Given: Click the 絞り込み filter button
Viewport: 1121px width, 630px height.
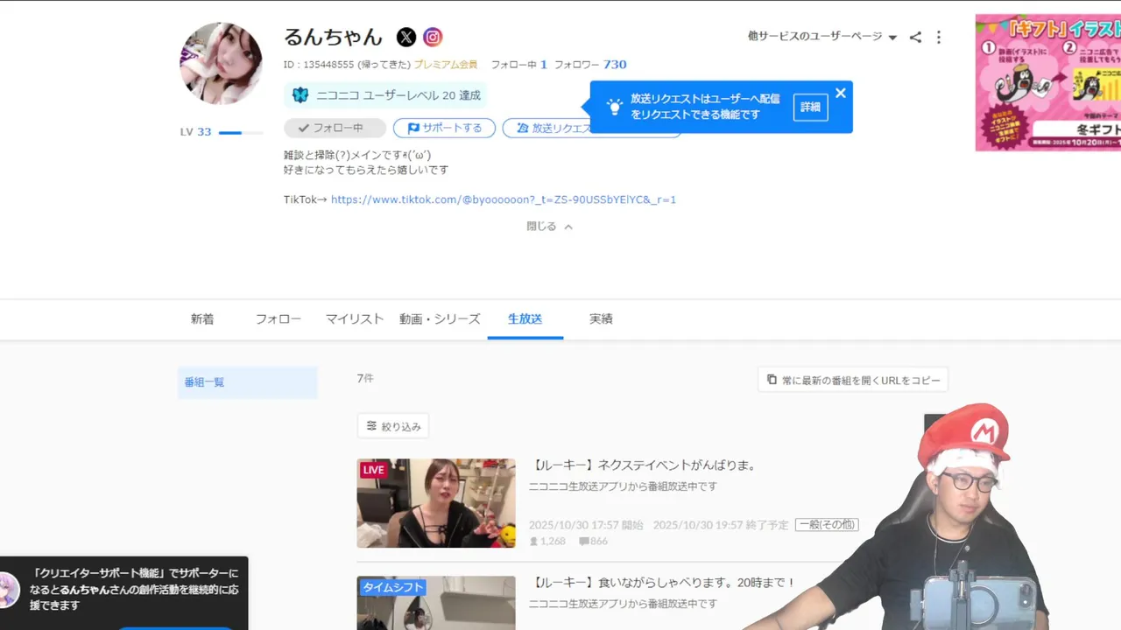Looking at the screenshot, I should coord(393,426).
